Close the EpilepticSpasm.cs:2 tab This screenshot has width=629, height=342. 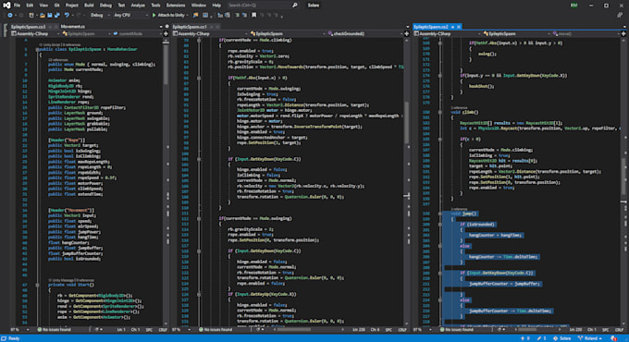pyautogui.click(x=459, y=27)
